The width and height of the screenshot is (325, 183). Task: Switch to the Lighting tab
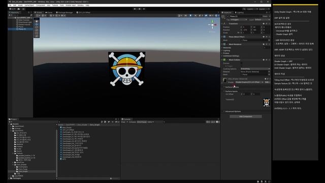tap(239, 12)
